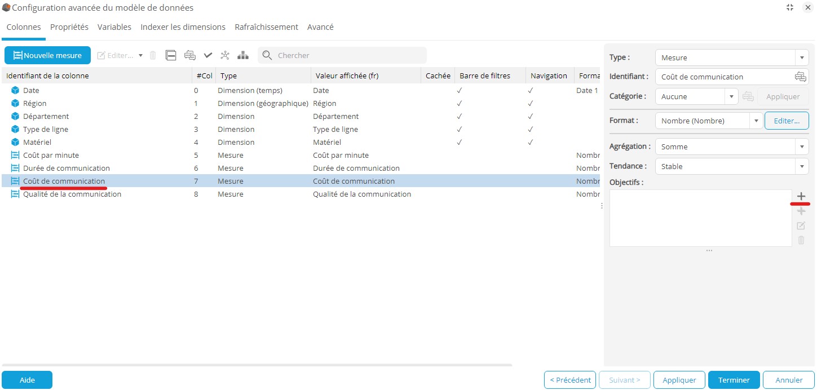Add a new objective with the top plus icon
The height and width of the screenshot is (390, 817).
(801, 196)
